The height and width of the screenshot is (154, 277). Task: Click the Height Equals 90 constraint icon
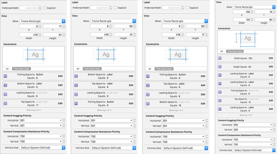[220, 67]
